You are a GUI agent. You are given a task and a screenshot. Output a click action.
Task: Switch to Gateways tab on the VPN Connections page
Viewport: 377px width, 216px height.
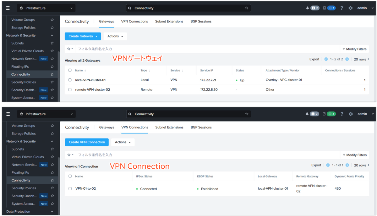click(107, 127)
